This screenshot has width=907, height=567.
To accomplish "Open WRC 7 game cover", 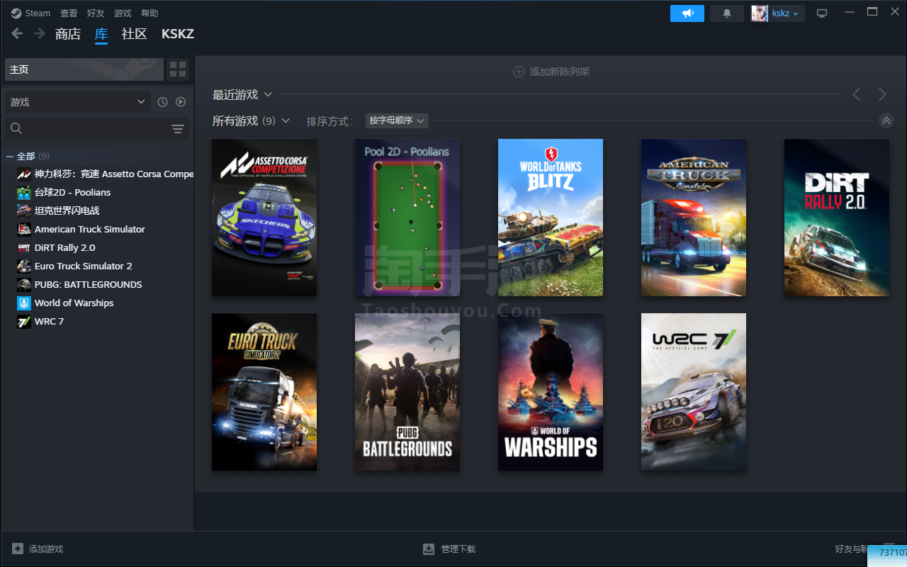I will [694, 392].
